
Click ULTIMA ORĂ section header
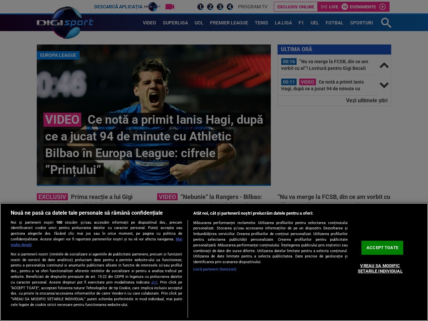point(334,49)
